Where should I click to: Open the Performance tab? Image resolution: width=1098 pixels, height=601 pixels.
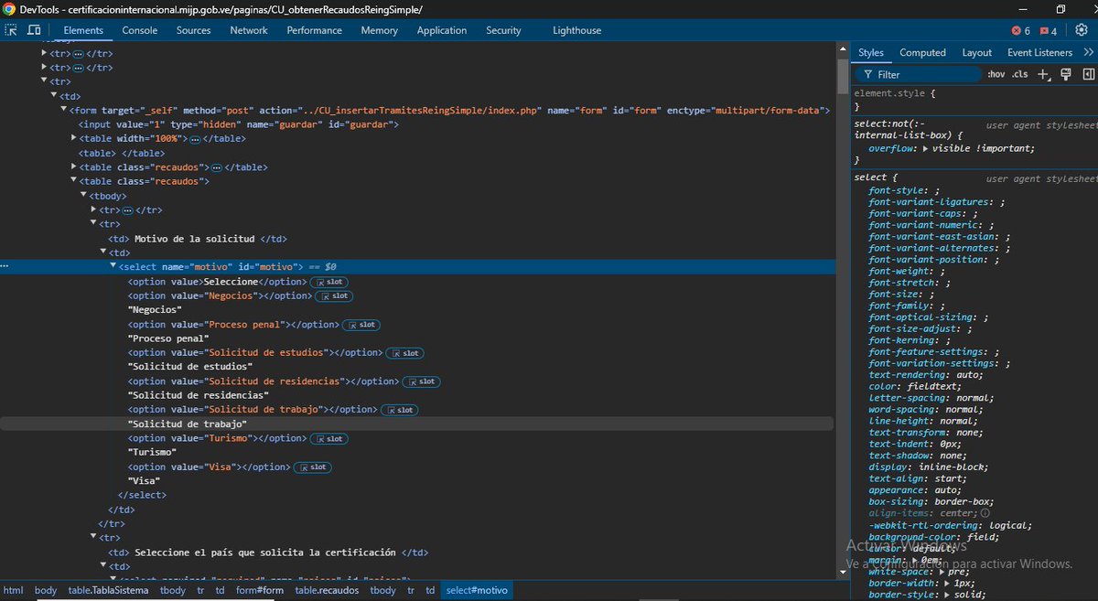click(x=314, y=30)
